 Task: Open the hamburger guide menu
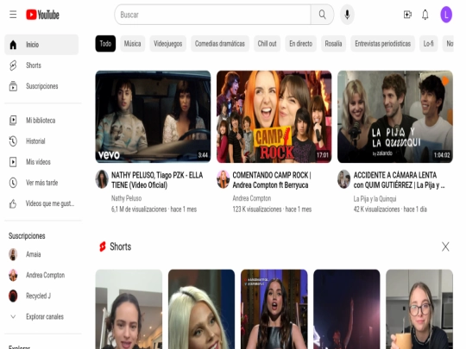click(x=13, y=15)
